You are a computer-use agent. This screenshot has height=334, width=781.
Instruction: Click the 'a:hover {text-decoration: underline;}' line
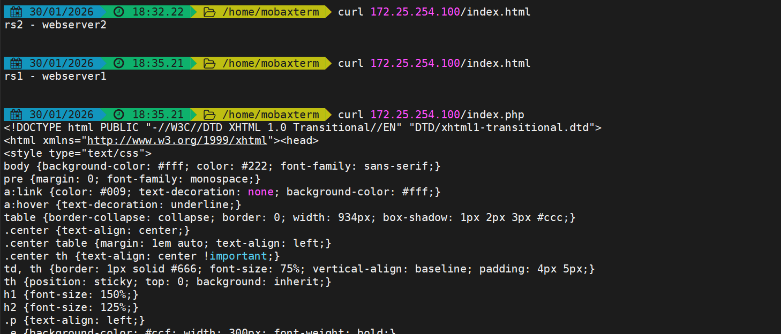click(x=123, y=204)
